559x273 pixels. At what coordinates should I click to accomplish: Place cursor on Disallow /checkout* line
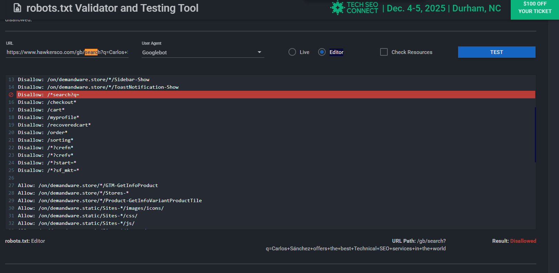click(47, 102)
